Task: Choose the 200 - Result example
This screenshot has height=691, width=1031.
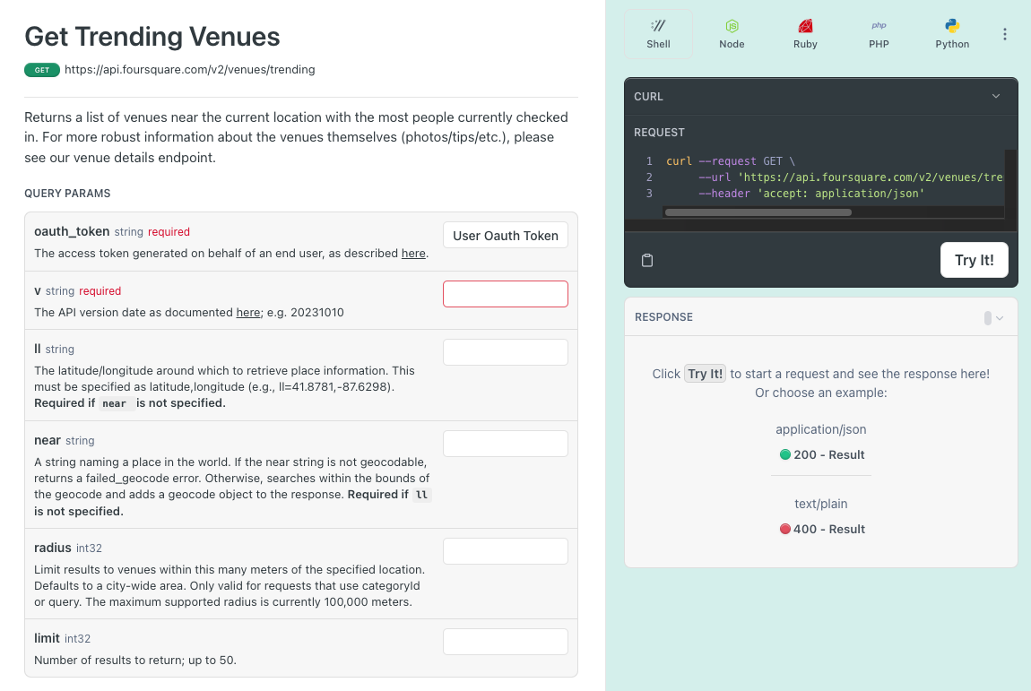Action: tap(822, 455)
